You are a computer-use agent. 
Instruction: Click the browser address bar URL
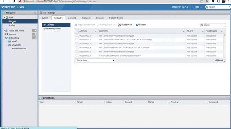[x=66, y=1]
